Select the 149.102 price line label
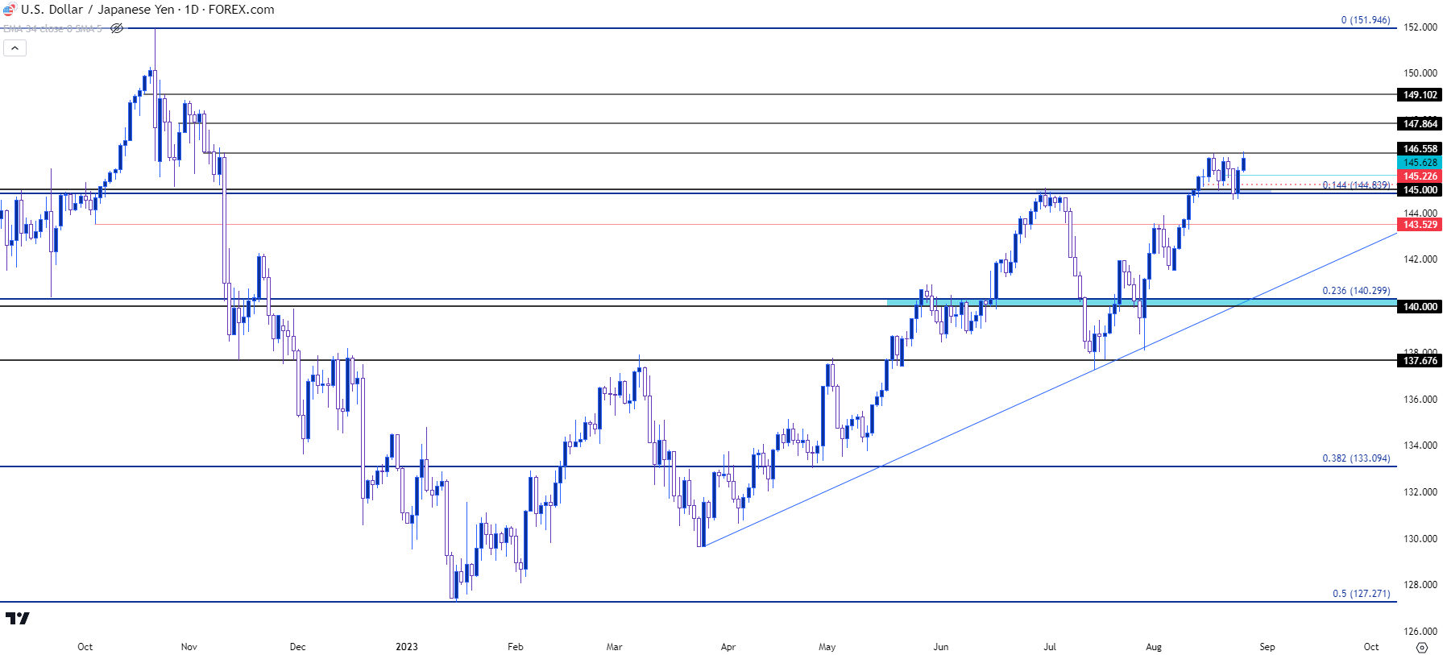This screenshot has width=1443, height=655. [1420, 95]
